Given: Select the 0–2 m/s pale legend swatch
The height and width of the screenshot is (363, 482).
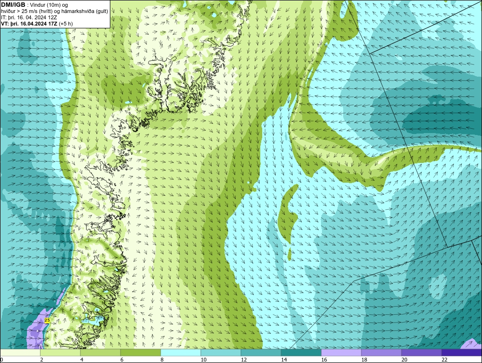Looking at the screenshot, I should coord(20,352).
